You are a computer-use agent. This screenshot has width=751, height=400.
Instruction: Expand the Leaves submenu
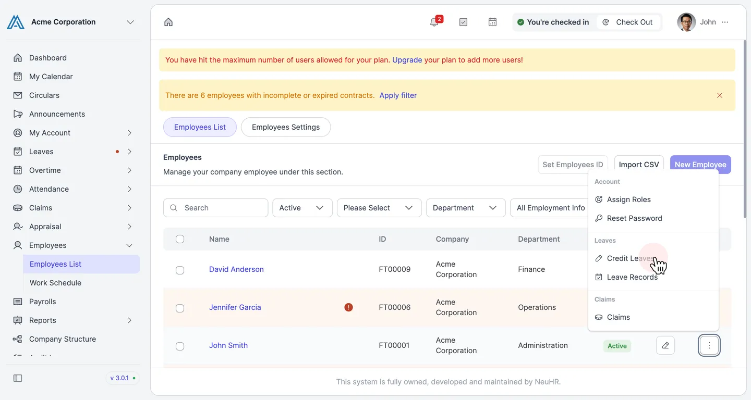(129, 152)
